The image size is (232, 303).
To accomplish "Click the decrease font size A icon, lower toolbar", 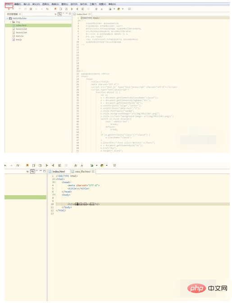I will [x=82, y=165].
